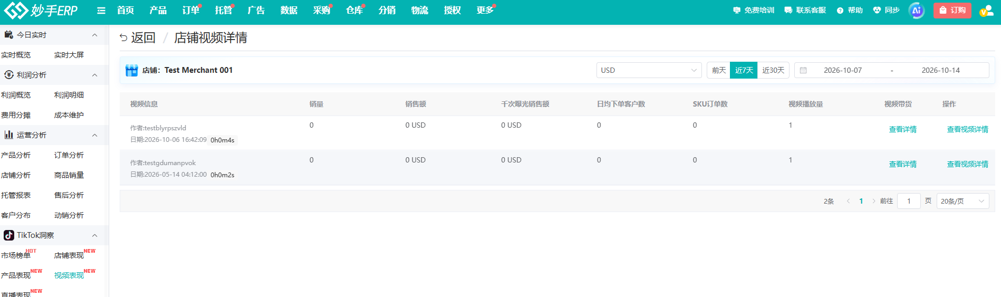
Task: Click the return arrow icon beside 返回
Action: (x=123, y=37)
